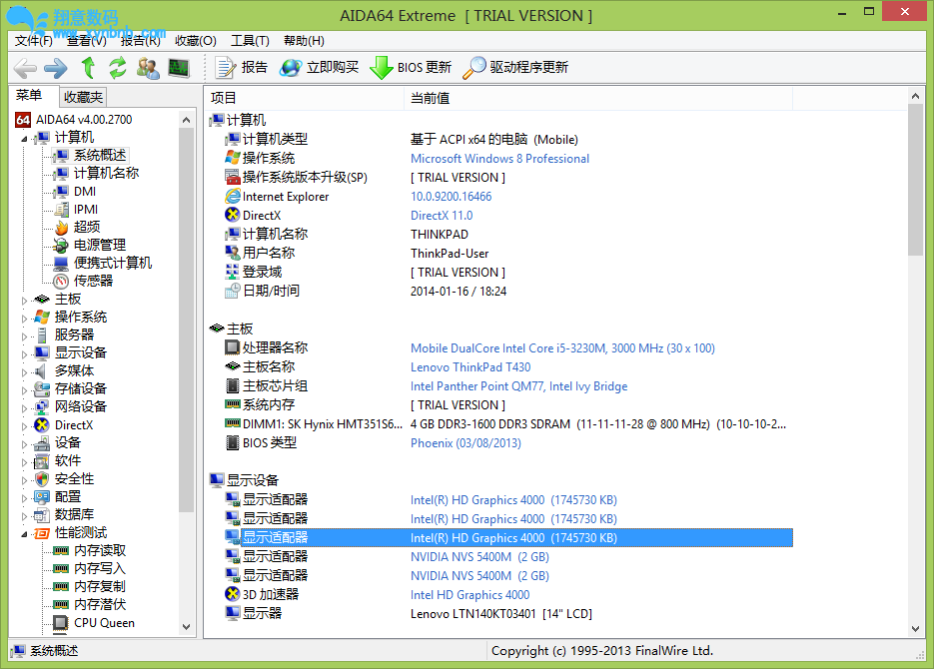Viewport: 934px width, 669px height.
Task: Click the 当前值 column header
Action: [x=431, y=98]
